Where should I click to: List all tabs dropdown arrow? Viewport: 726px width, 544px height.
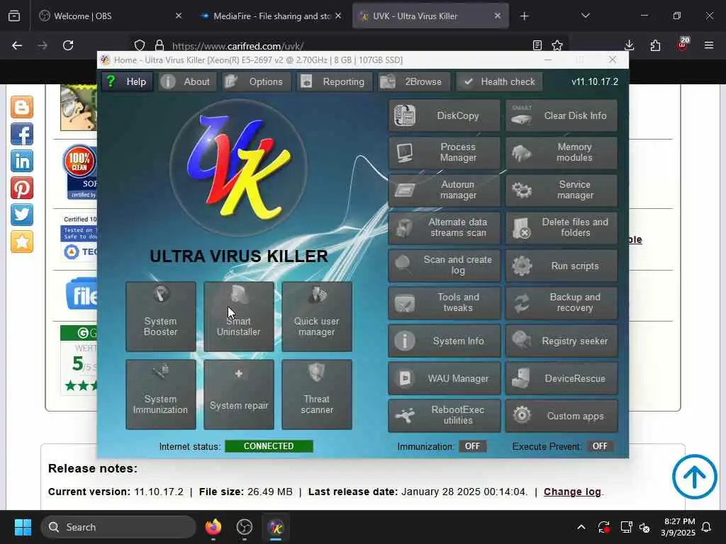[x=585, y=16]
